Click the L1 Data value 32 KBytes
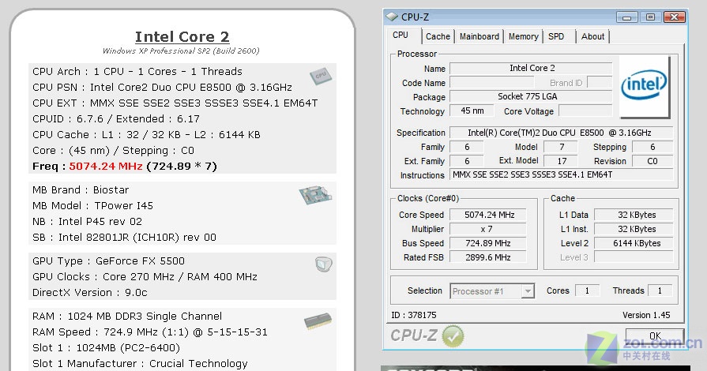Viewport: 707px width, 371px height. pos(634,215)
